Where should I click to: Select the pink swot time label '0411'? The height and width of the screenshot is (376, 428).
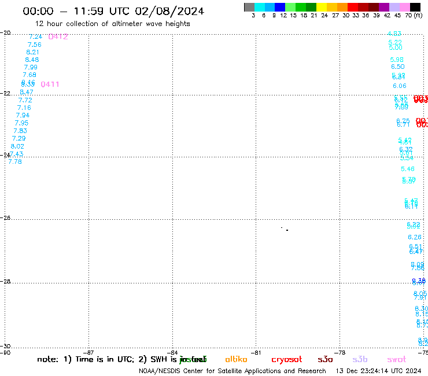[x=50, y=84]
